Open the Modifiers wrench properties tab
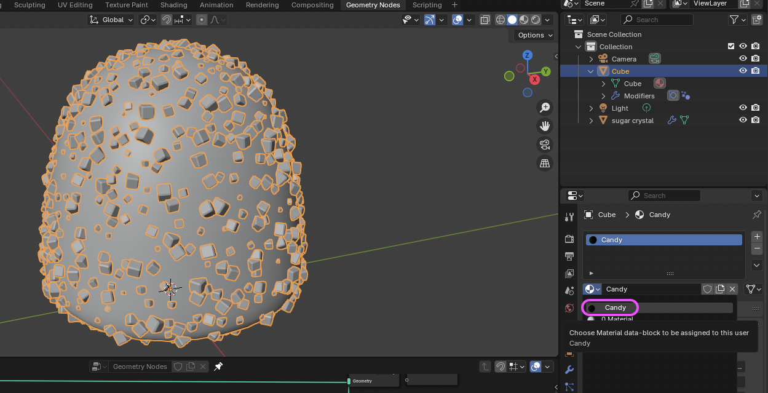Viewport: 768px width, 393px height. click(x=569, y=370)
